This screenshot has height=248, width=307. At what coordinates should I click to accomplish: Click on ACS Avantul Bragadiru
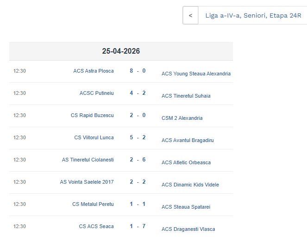[x=188, y=140]
